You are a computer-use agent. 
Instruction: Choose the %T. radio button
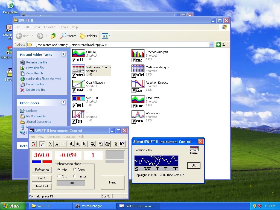[59, 176]
